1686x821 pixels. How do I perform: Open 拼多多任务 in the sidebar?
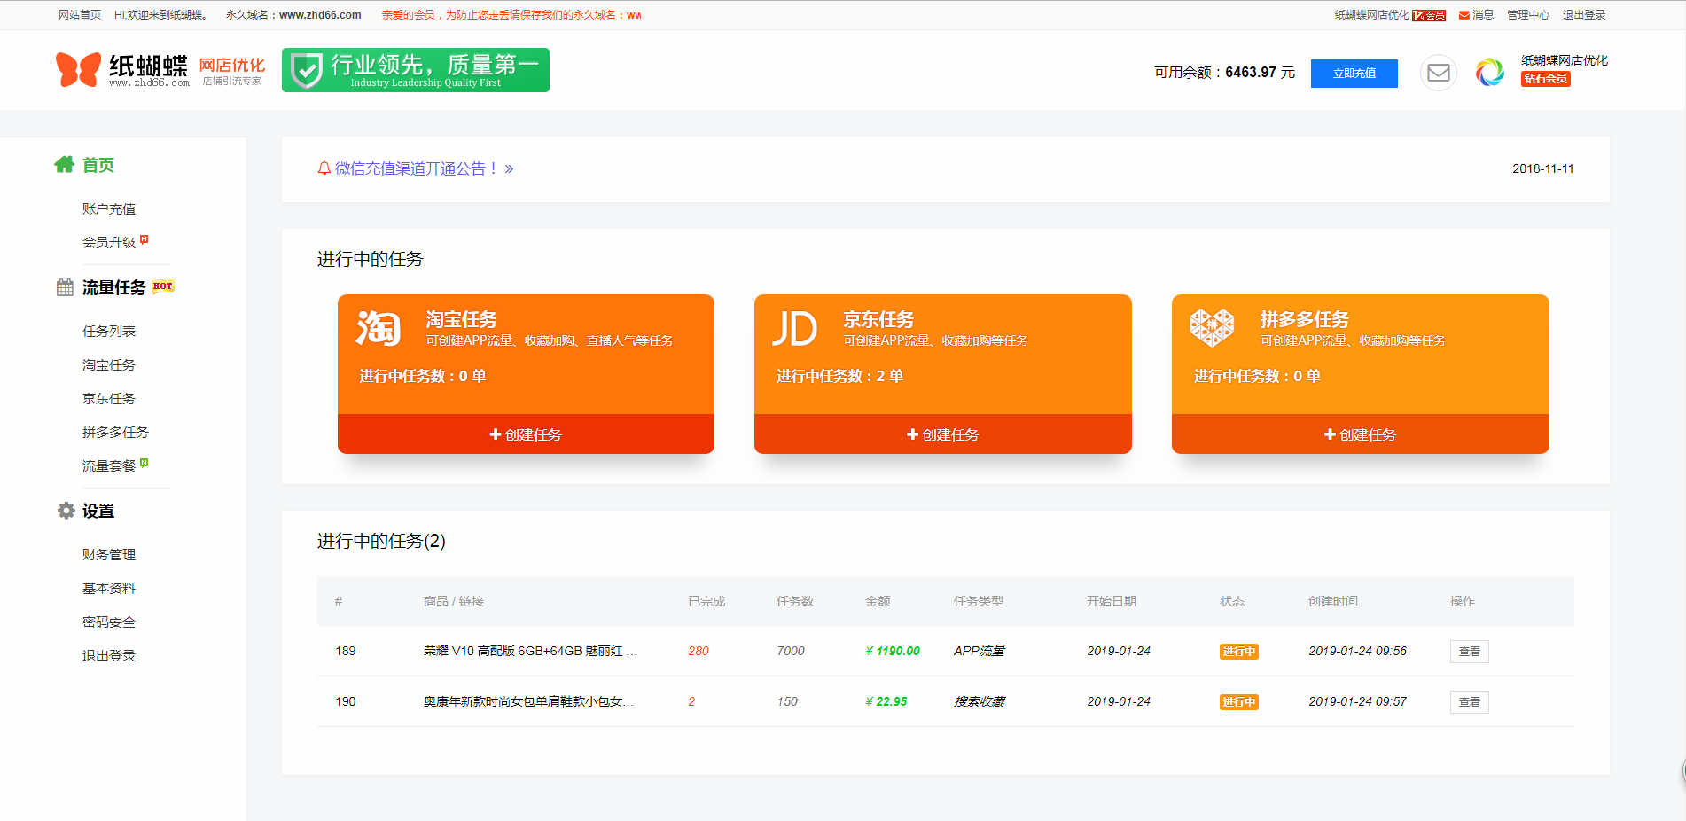tap(116, 433)
